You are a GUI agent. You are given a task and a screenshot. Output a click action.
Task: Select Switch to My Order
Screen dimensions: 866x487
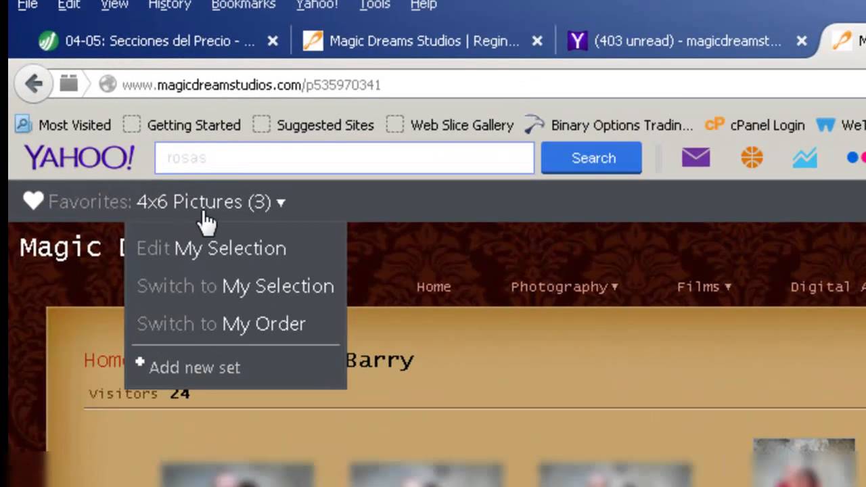pyautogui.click(x=221, y=324)
